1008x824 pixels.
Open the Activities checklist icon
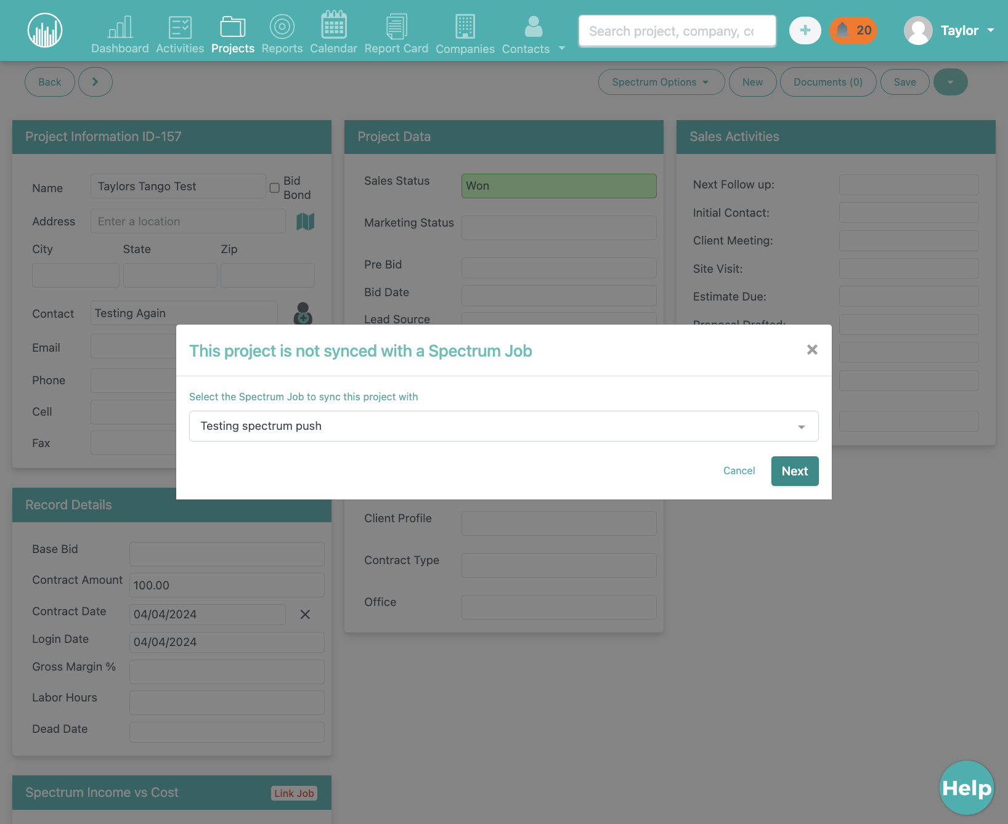click(180, 27)
